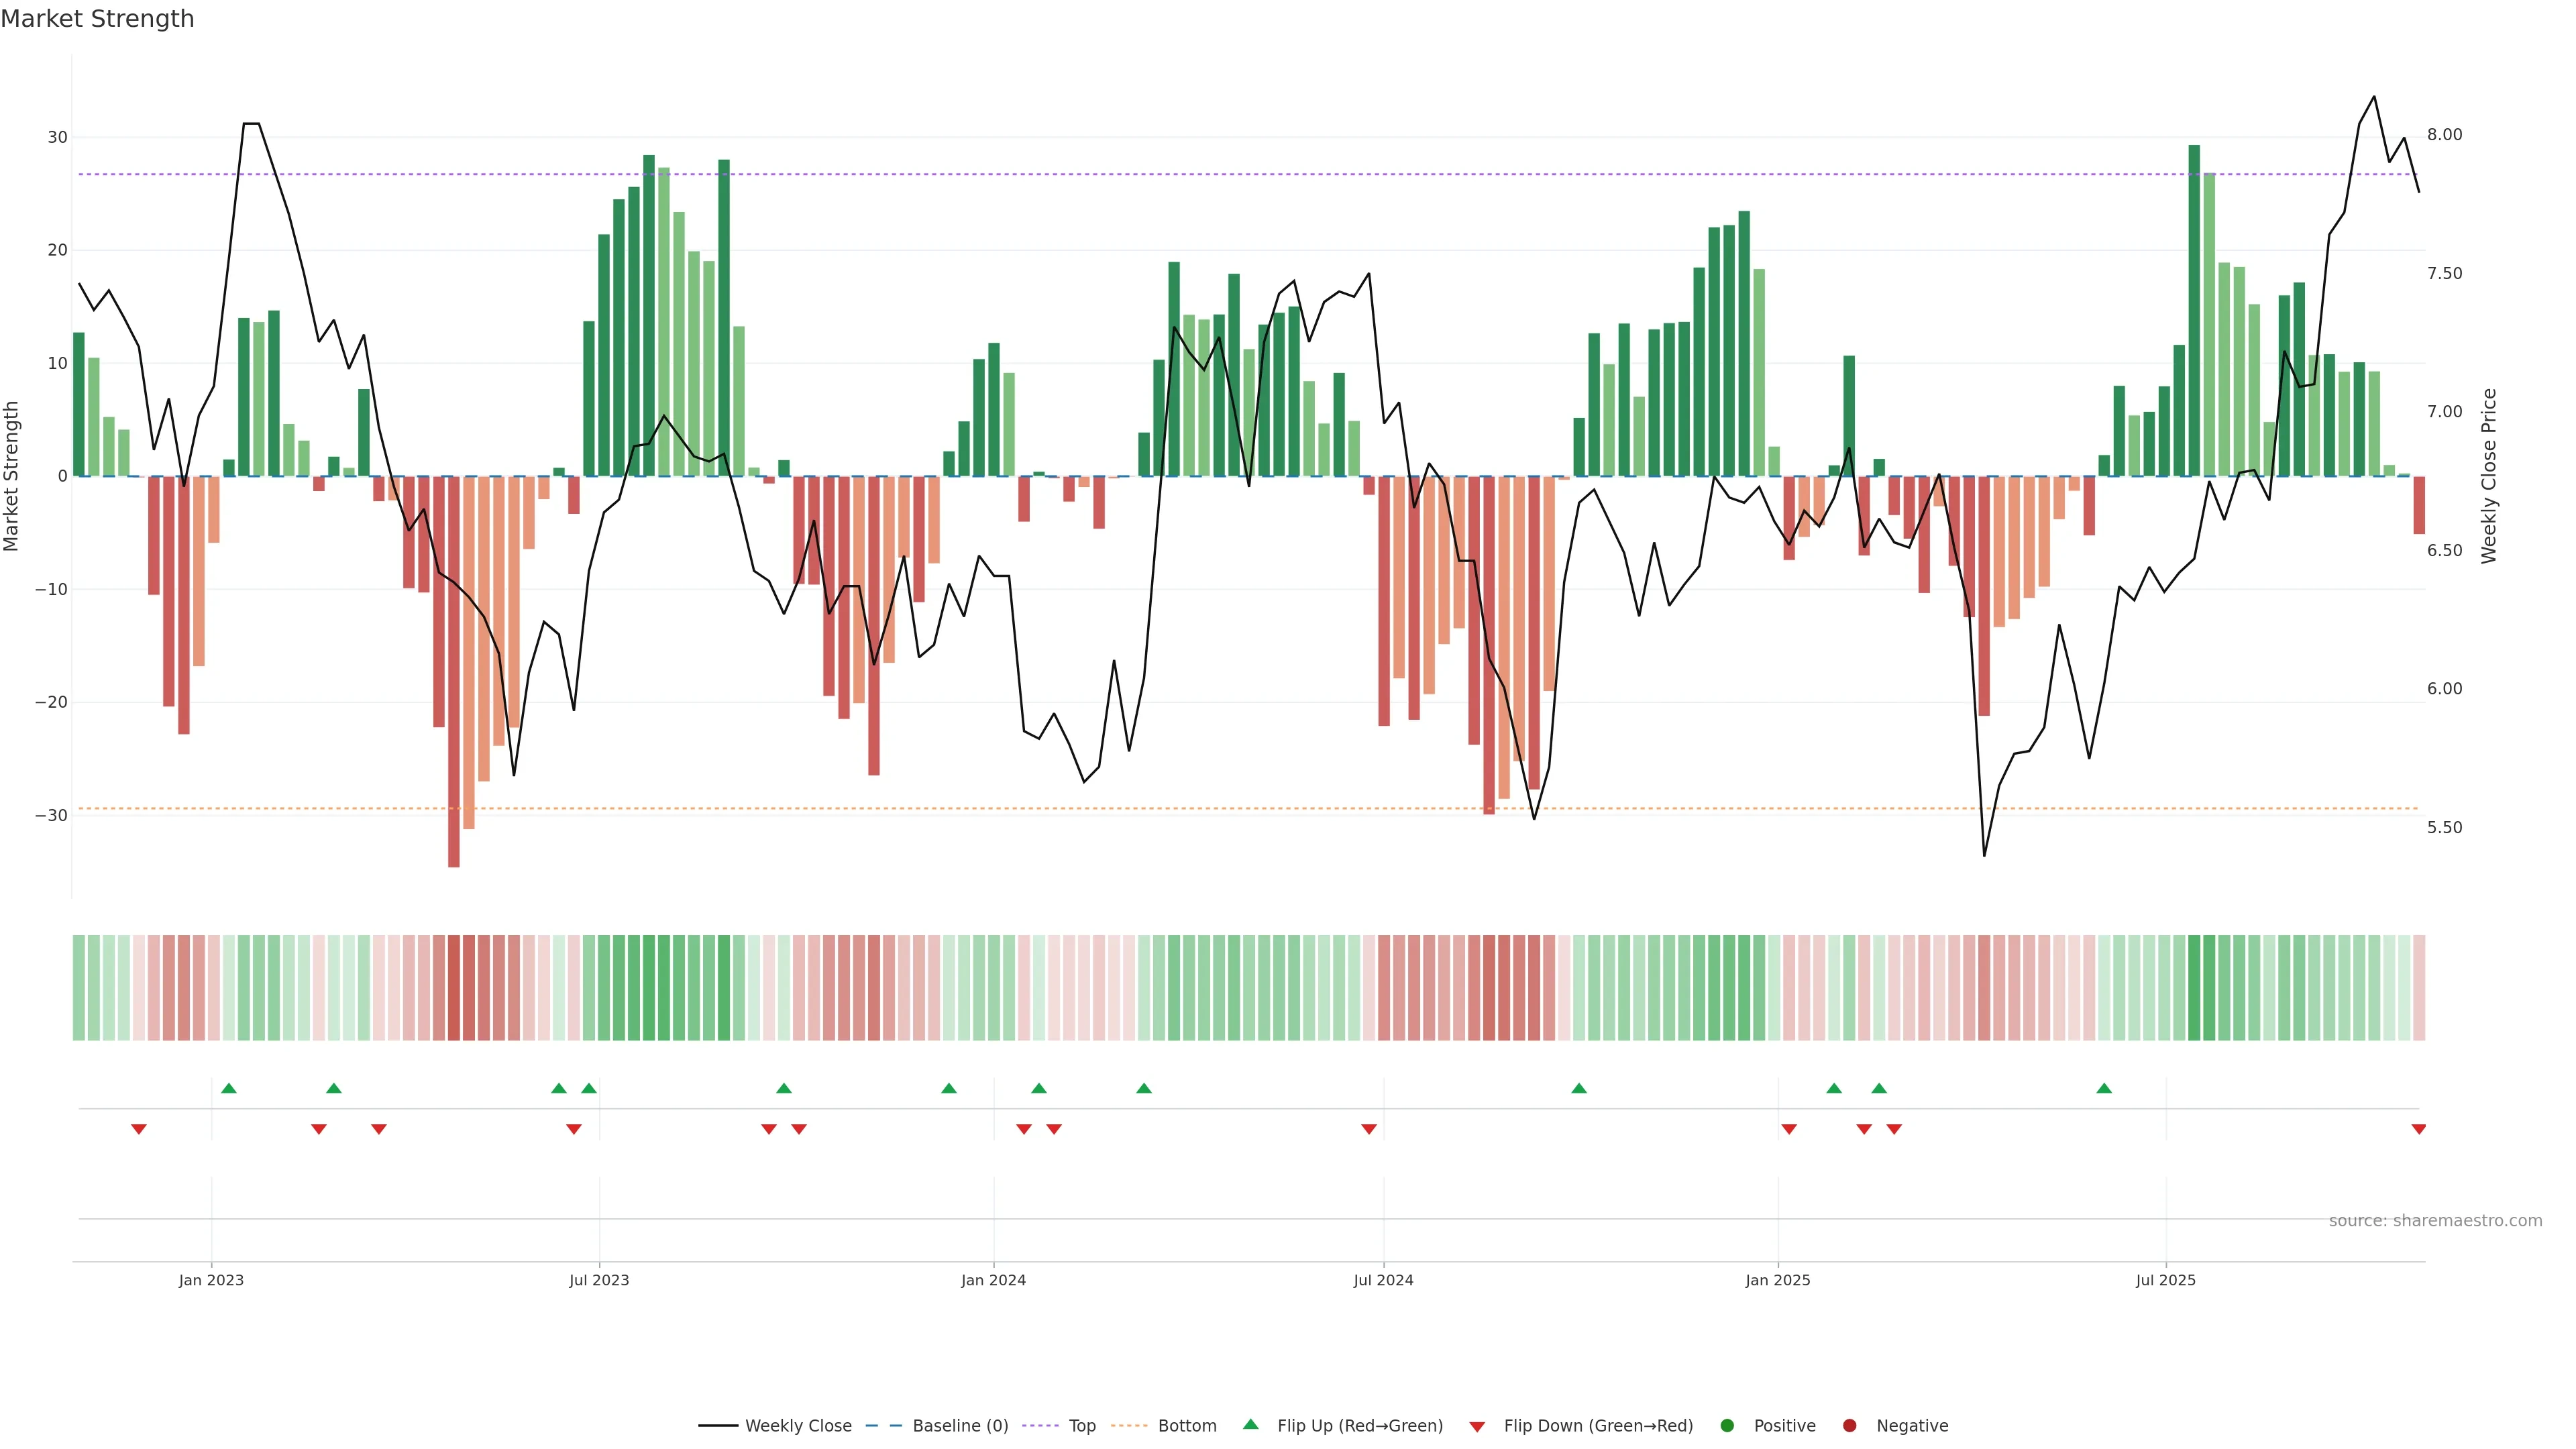The width and height of the screenshot is (2576, 1449).
Task: Click the rightmost green flip-up triangle marker
Action: (2104, 1088)
